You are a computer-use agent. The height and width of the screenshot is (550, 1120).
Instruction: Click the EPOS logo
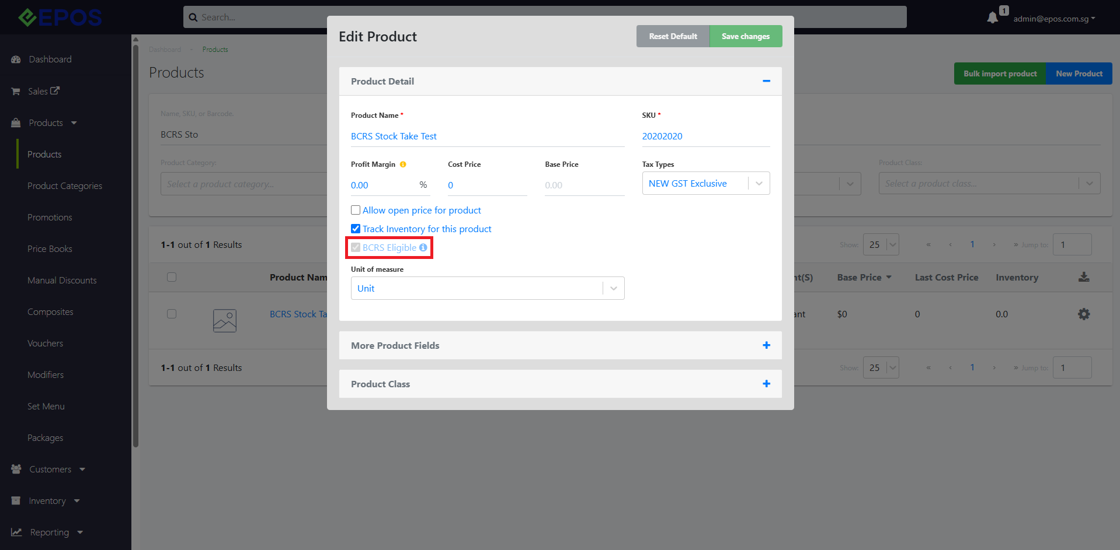coord(60,17)
